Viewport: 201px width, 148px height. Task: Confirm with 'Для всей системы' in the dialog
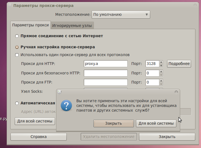click(156, 123)
